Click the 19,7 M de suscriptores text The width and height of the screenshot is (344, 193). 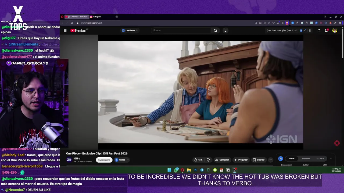pos(83,162)
